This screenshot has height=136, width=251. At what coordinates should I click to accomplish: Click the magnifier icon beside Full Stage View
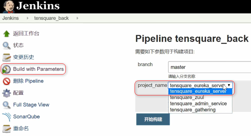[x=7, y=105]
